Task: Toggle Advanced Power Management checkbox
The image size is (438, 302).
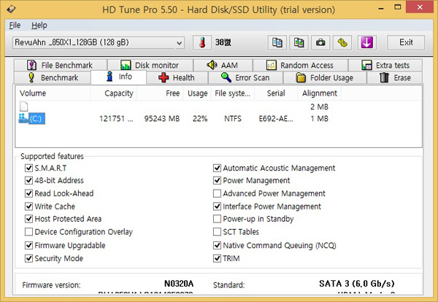Action: click(x=217, y=193)
